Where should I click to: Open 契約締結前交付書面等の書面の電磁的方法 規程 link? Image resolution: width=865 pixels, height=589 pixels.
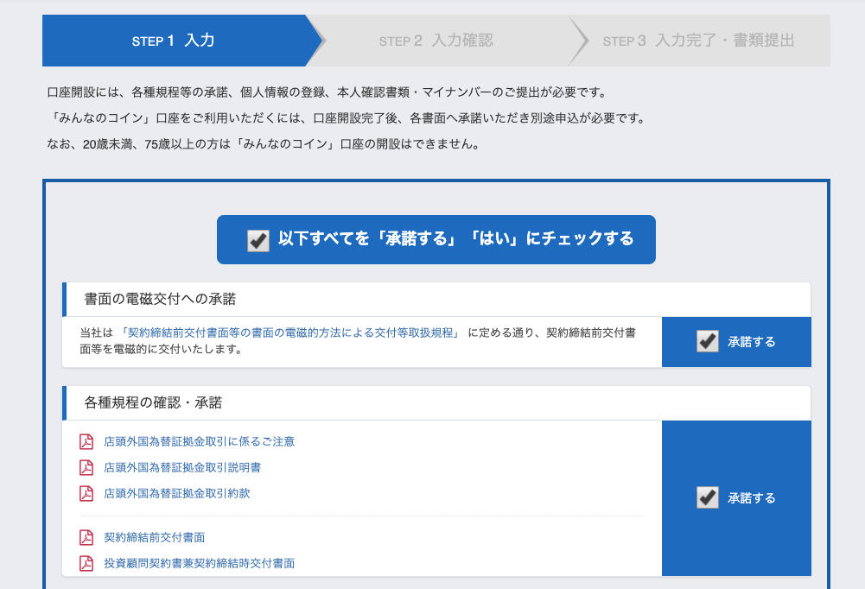pyautogui.click(x=290, y=332)
